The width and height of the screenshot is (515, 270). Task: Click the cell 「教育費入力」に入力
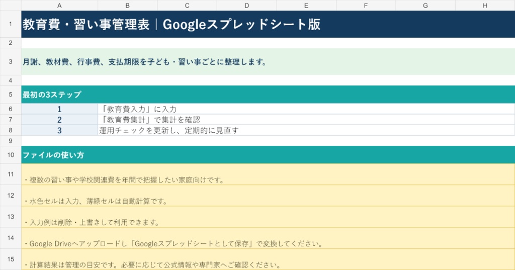pyautogui.click(x=306, y=109)
